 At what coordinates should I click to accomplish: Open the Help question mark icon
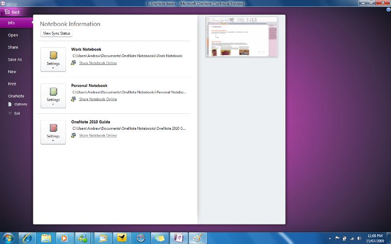point(389,10)
